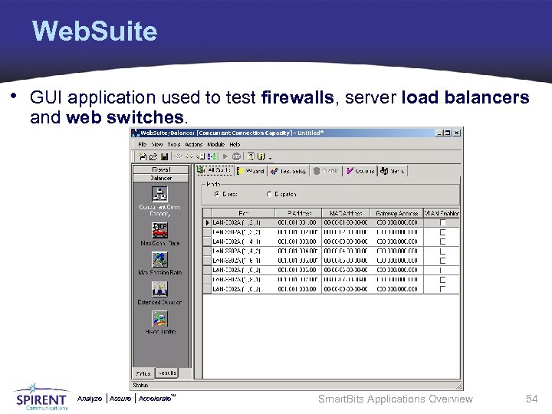Open the Tools menu
This screenshot has height=414, width=552.
[x=173, y=144]
